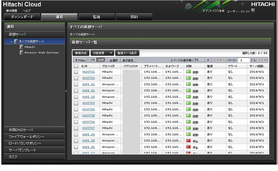Collapse the すべての仮想サーバ tree node

11,42
